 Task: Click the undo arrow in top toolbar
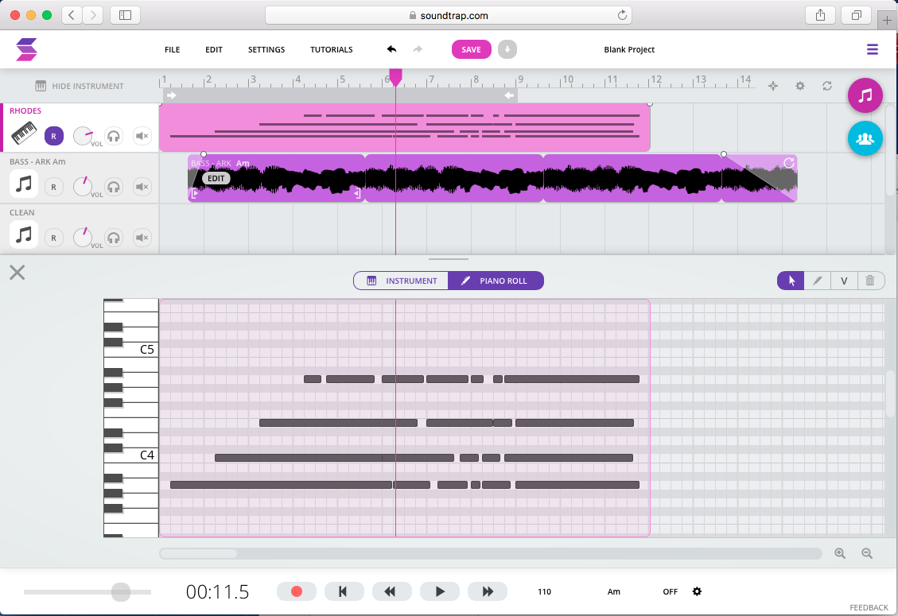coord(391,49)
